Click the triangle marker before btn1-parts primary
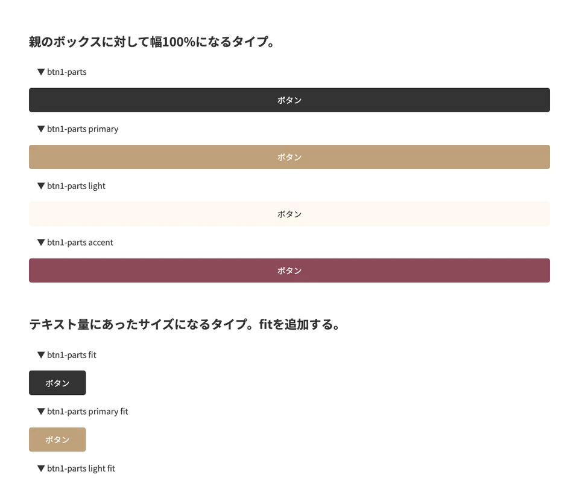 [41, 129]
